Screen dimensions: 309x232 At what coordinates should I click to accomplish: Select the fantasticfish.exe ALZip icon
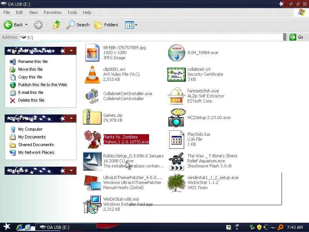pos(177,96)
